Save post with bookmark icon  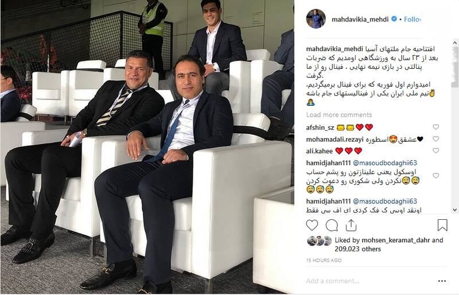442,226
